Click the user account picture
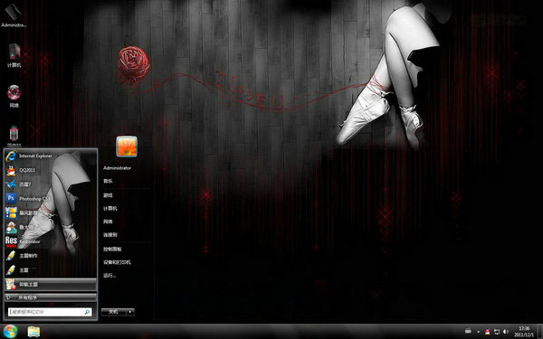This screenshot has height=339, width=543. tap(127, 146)
